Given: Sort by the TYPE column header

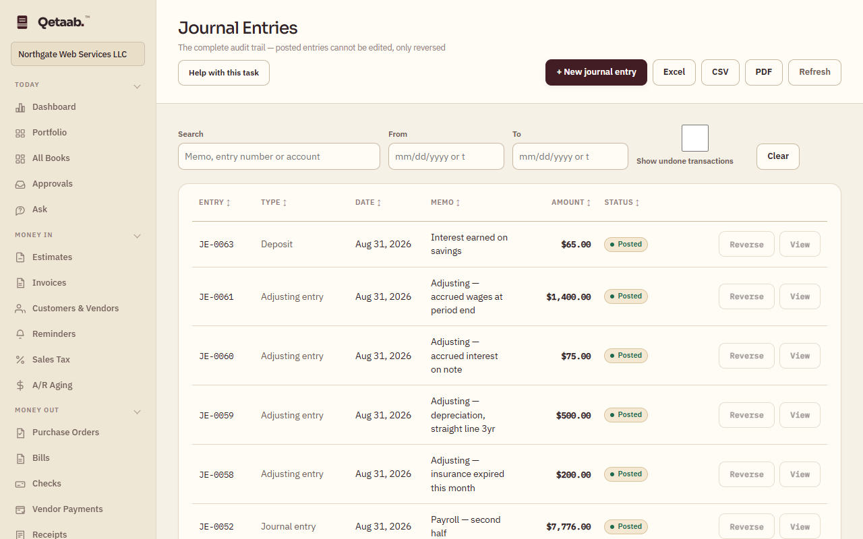Looking at the screenshot, I should [274, 202].
